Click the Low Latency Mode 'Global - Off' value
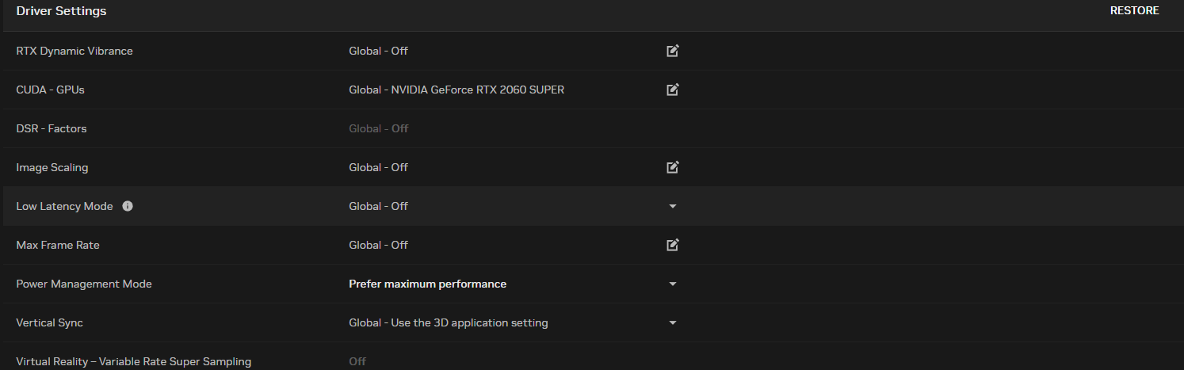The width and height of the screenshot is (1184, 370). click(378, 206)
